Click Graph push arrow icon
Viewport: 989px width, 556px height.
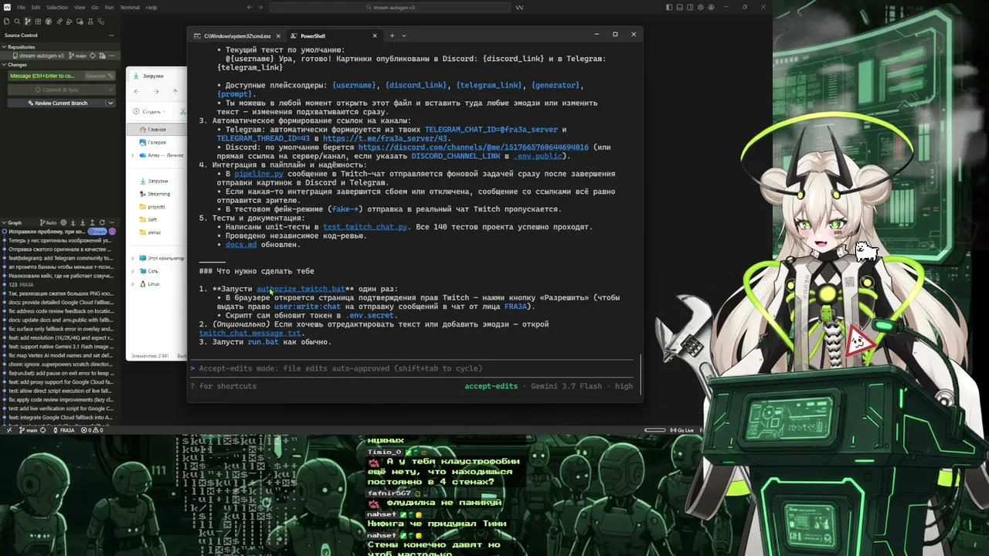[x=92, y=222]
